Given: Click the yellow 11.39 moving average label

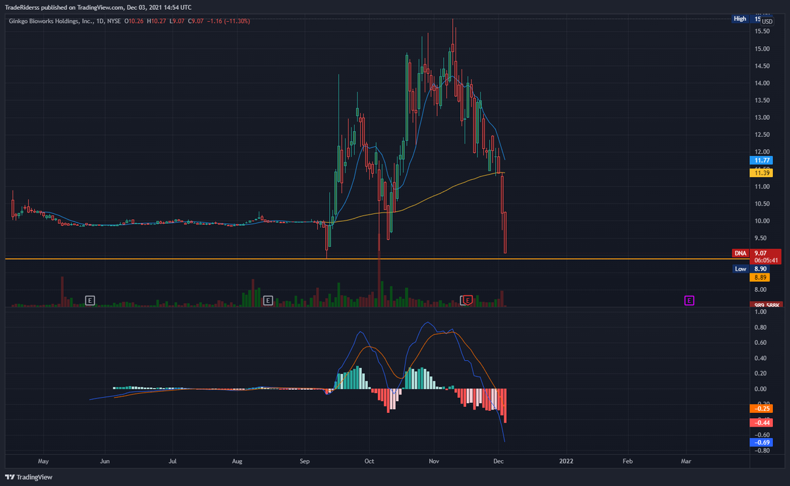Looking at the screenshot, I should 762,173.
